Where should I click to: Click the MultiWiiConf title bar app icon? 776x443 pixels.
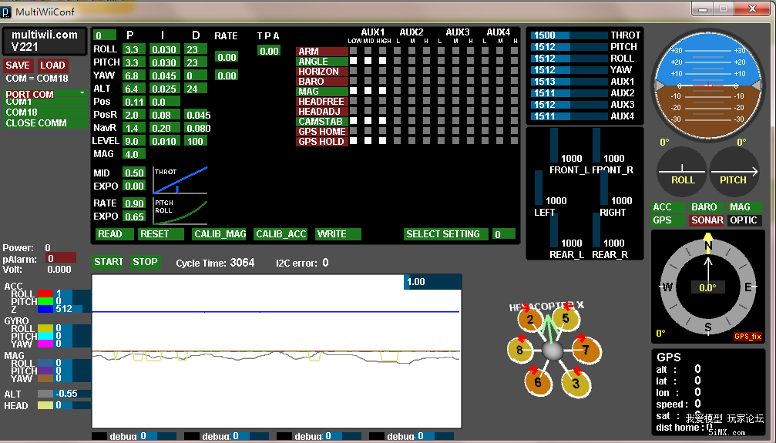pos(6,12)
